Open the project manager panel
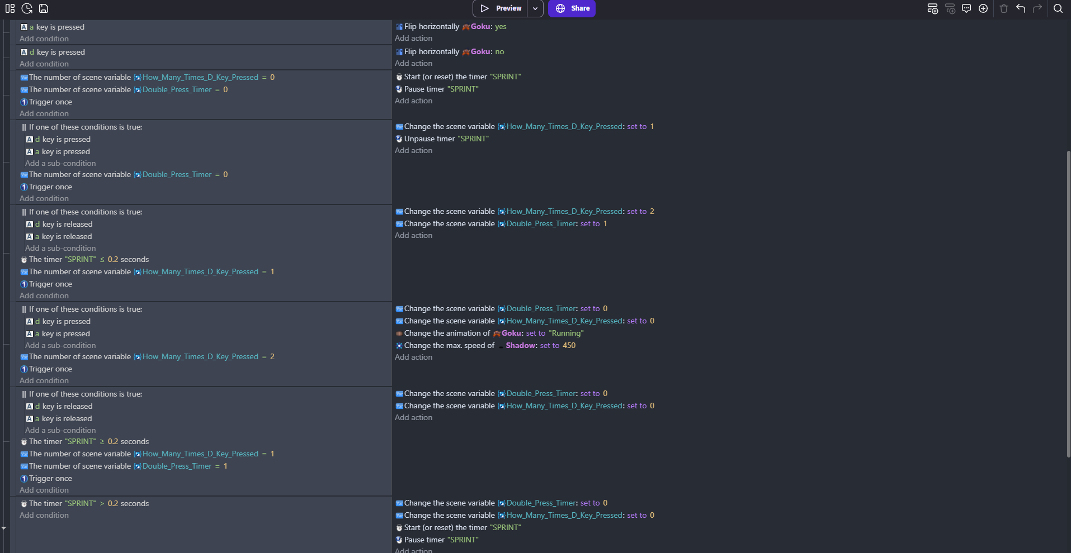The image size is (1071, 553). tap(10, 8)
